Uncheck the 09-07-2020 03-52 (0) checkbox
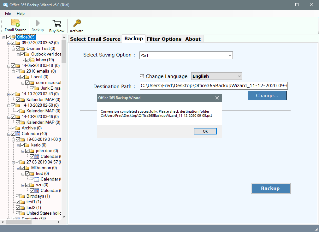319x232 pixels. [13, 43]
